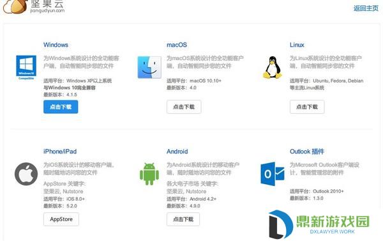Screen dimensions: 383x241
Task: Click the text 最新版本: 4.0
Action: point(181,88)
